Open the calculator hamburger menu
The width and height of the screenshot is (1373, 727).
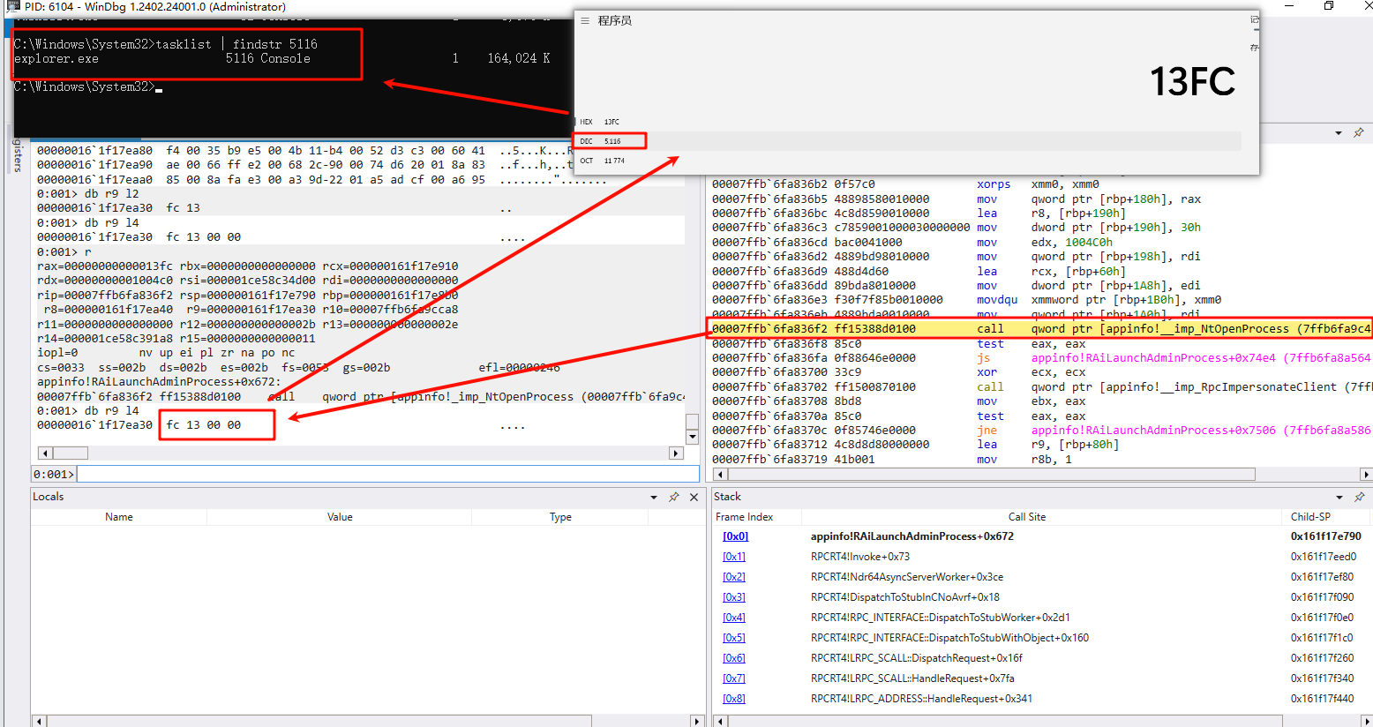click(x=584, y=20)
